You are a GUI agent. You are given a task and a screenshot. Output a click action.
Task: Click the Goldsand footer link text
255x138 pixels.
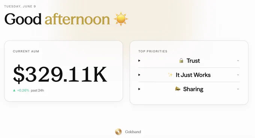tap(133, 132)
